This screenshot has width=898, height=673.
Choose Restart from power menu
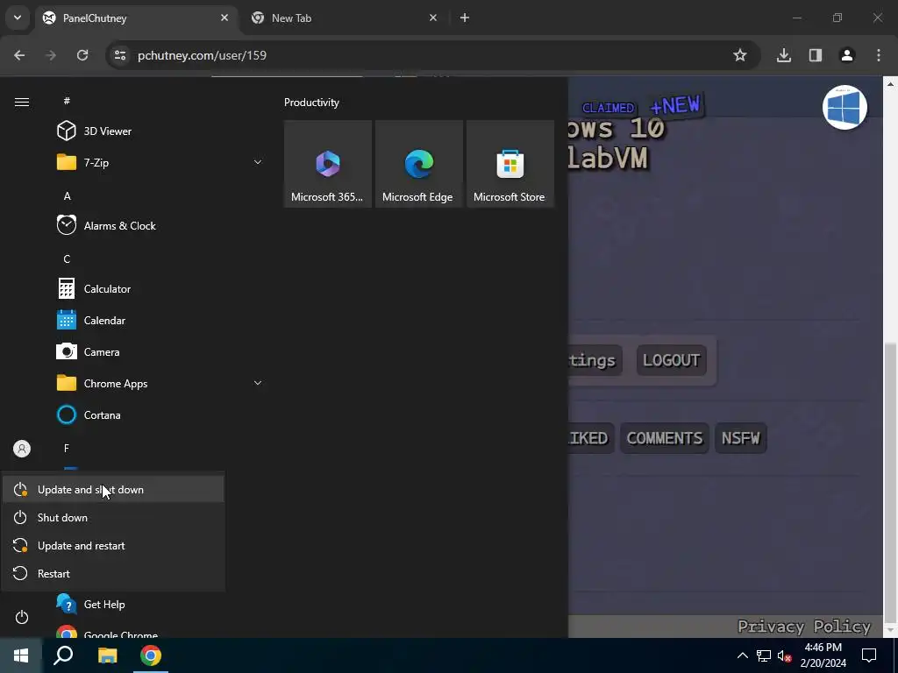[x=113, y=574]
